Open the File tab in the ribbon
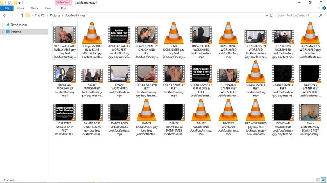The height and width of the screenshot is (183, 327). 7,8
